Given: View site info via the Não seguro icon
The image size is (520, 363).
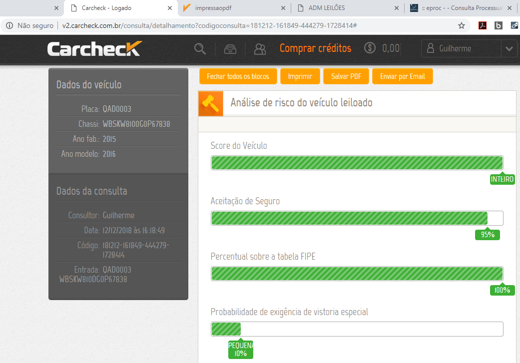Looking at the screenshot, I should click(9, 25).
